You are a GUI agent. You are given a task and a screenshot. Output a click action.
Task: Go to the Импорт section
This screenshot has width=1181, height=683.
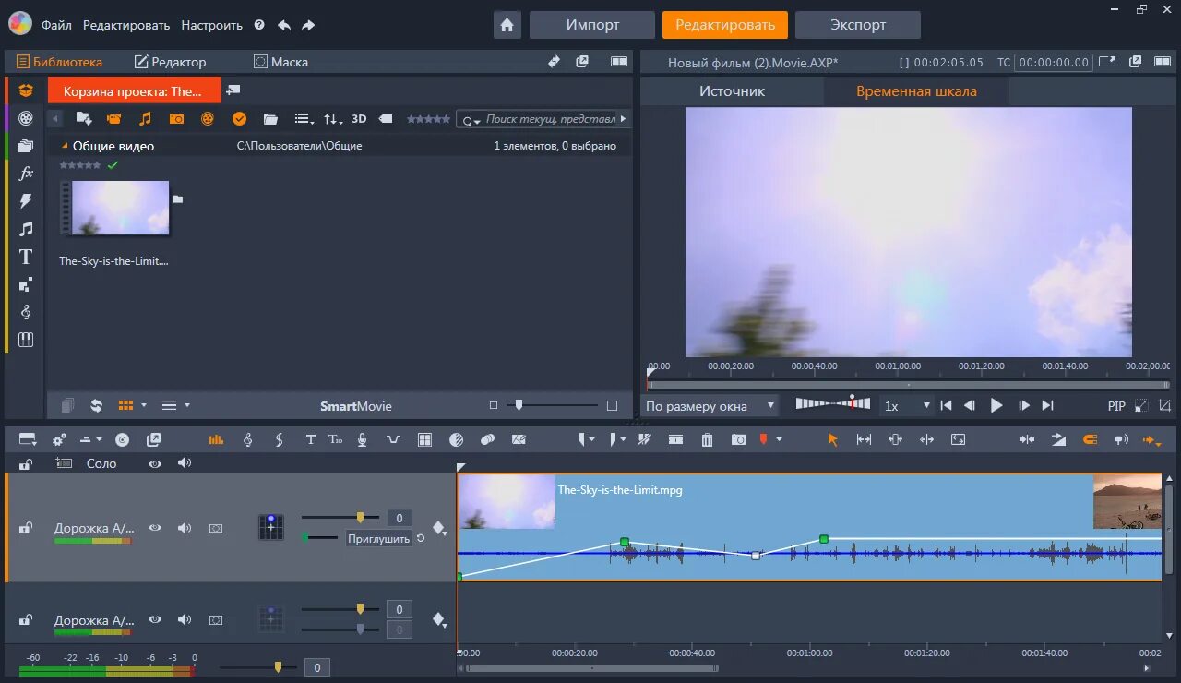point(592,25)
